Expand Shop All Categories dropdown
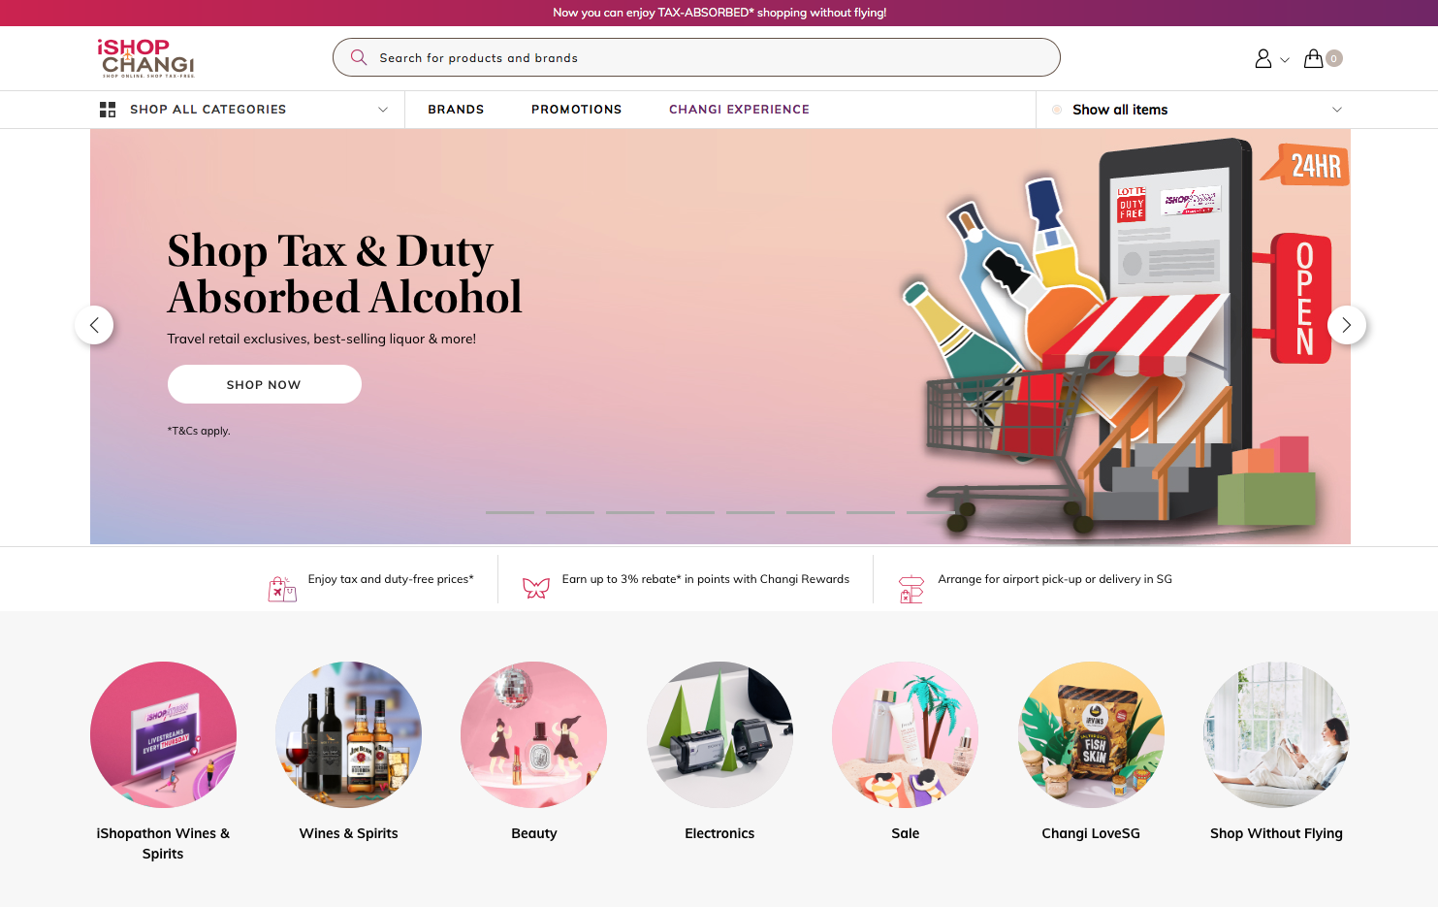 [x=243, y=110]
